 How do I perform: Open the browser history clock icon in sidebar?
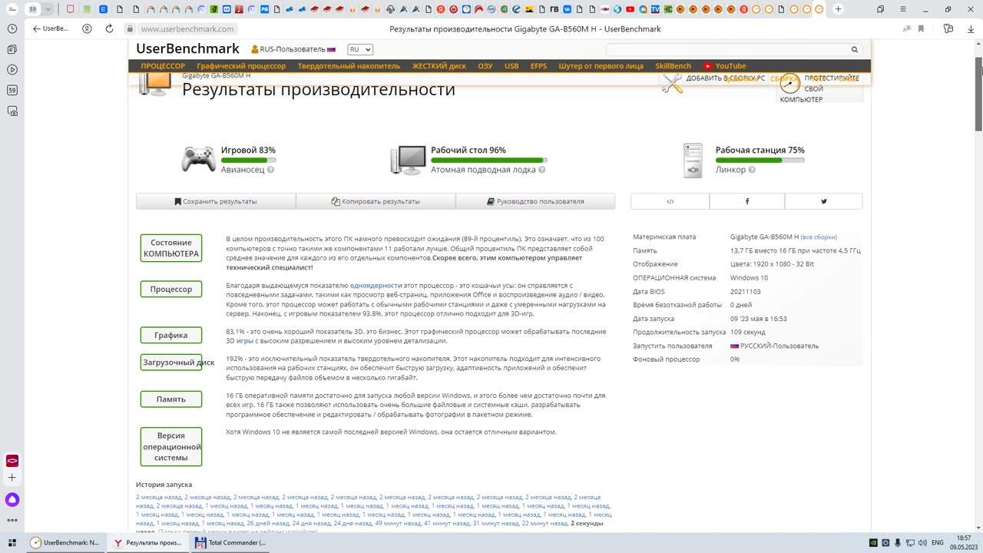pos(12,28)
